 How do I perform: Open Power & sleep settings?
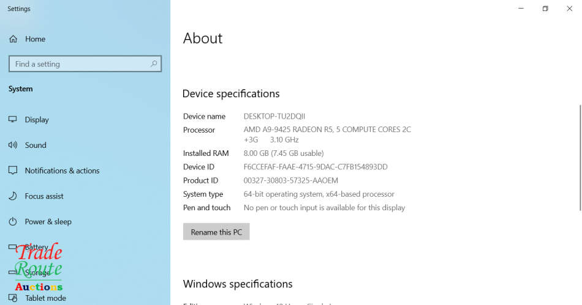[48, 222]
